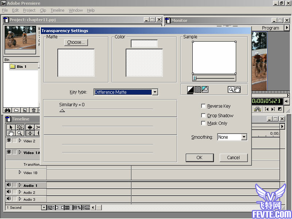Select the checkerboard background icon under Sample
The image size is (292, 219).
click(x=198, y=89)
